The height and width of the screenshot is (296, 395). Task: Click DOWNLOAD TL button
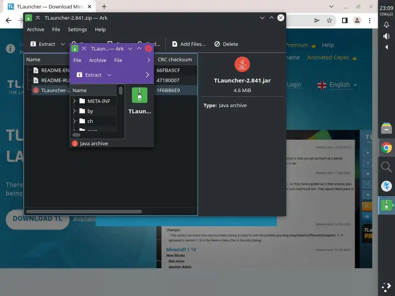coord(37,219)
